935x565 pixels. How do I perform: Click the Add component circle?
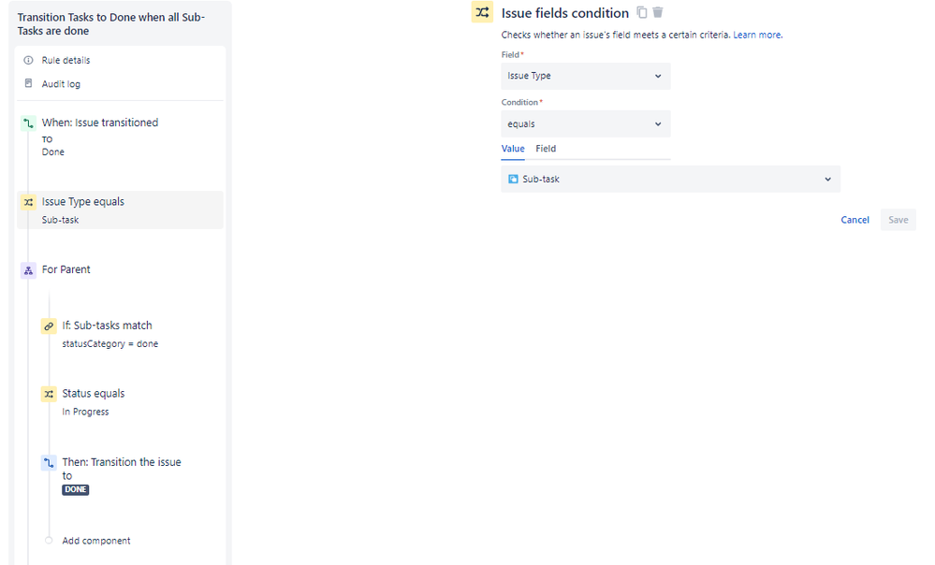(48, 540)
